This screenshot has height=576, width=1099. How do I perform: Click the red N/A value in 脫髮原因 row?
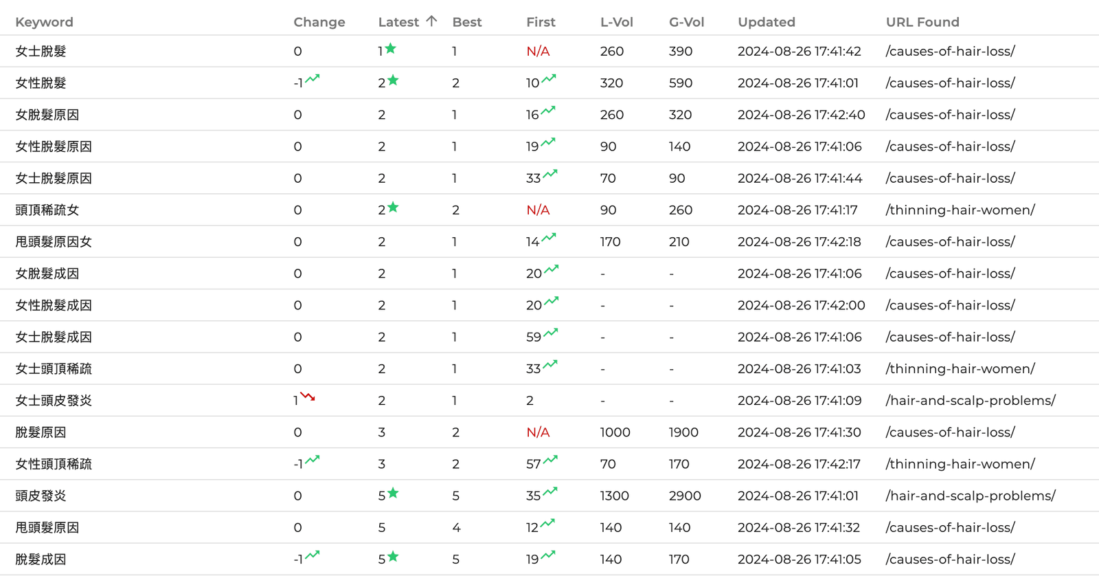point(537,432)
